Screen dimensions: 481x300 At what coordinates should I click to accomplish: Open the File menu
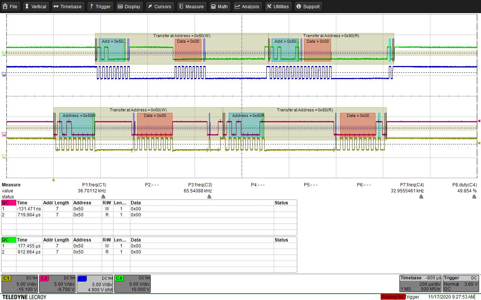click(11, 6)
